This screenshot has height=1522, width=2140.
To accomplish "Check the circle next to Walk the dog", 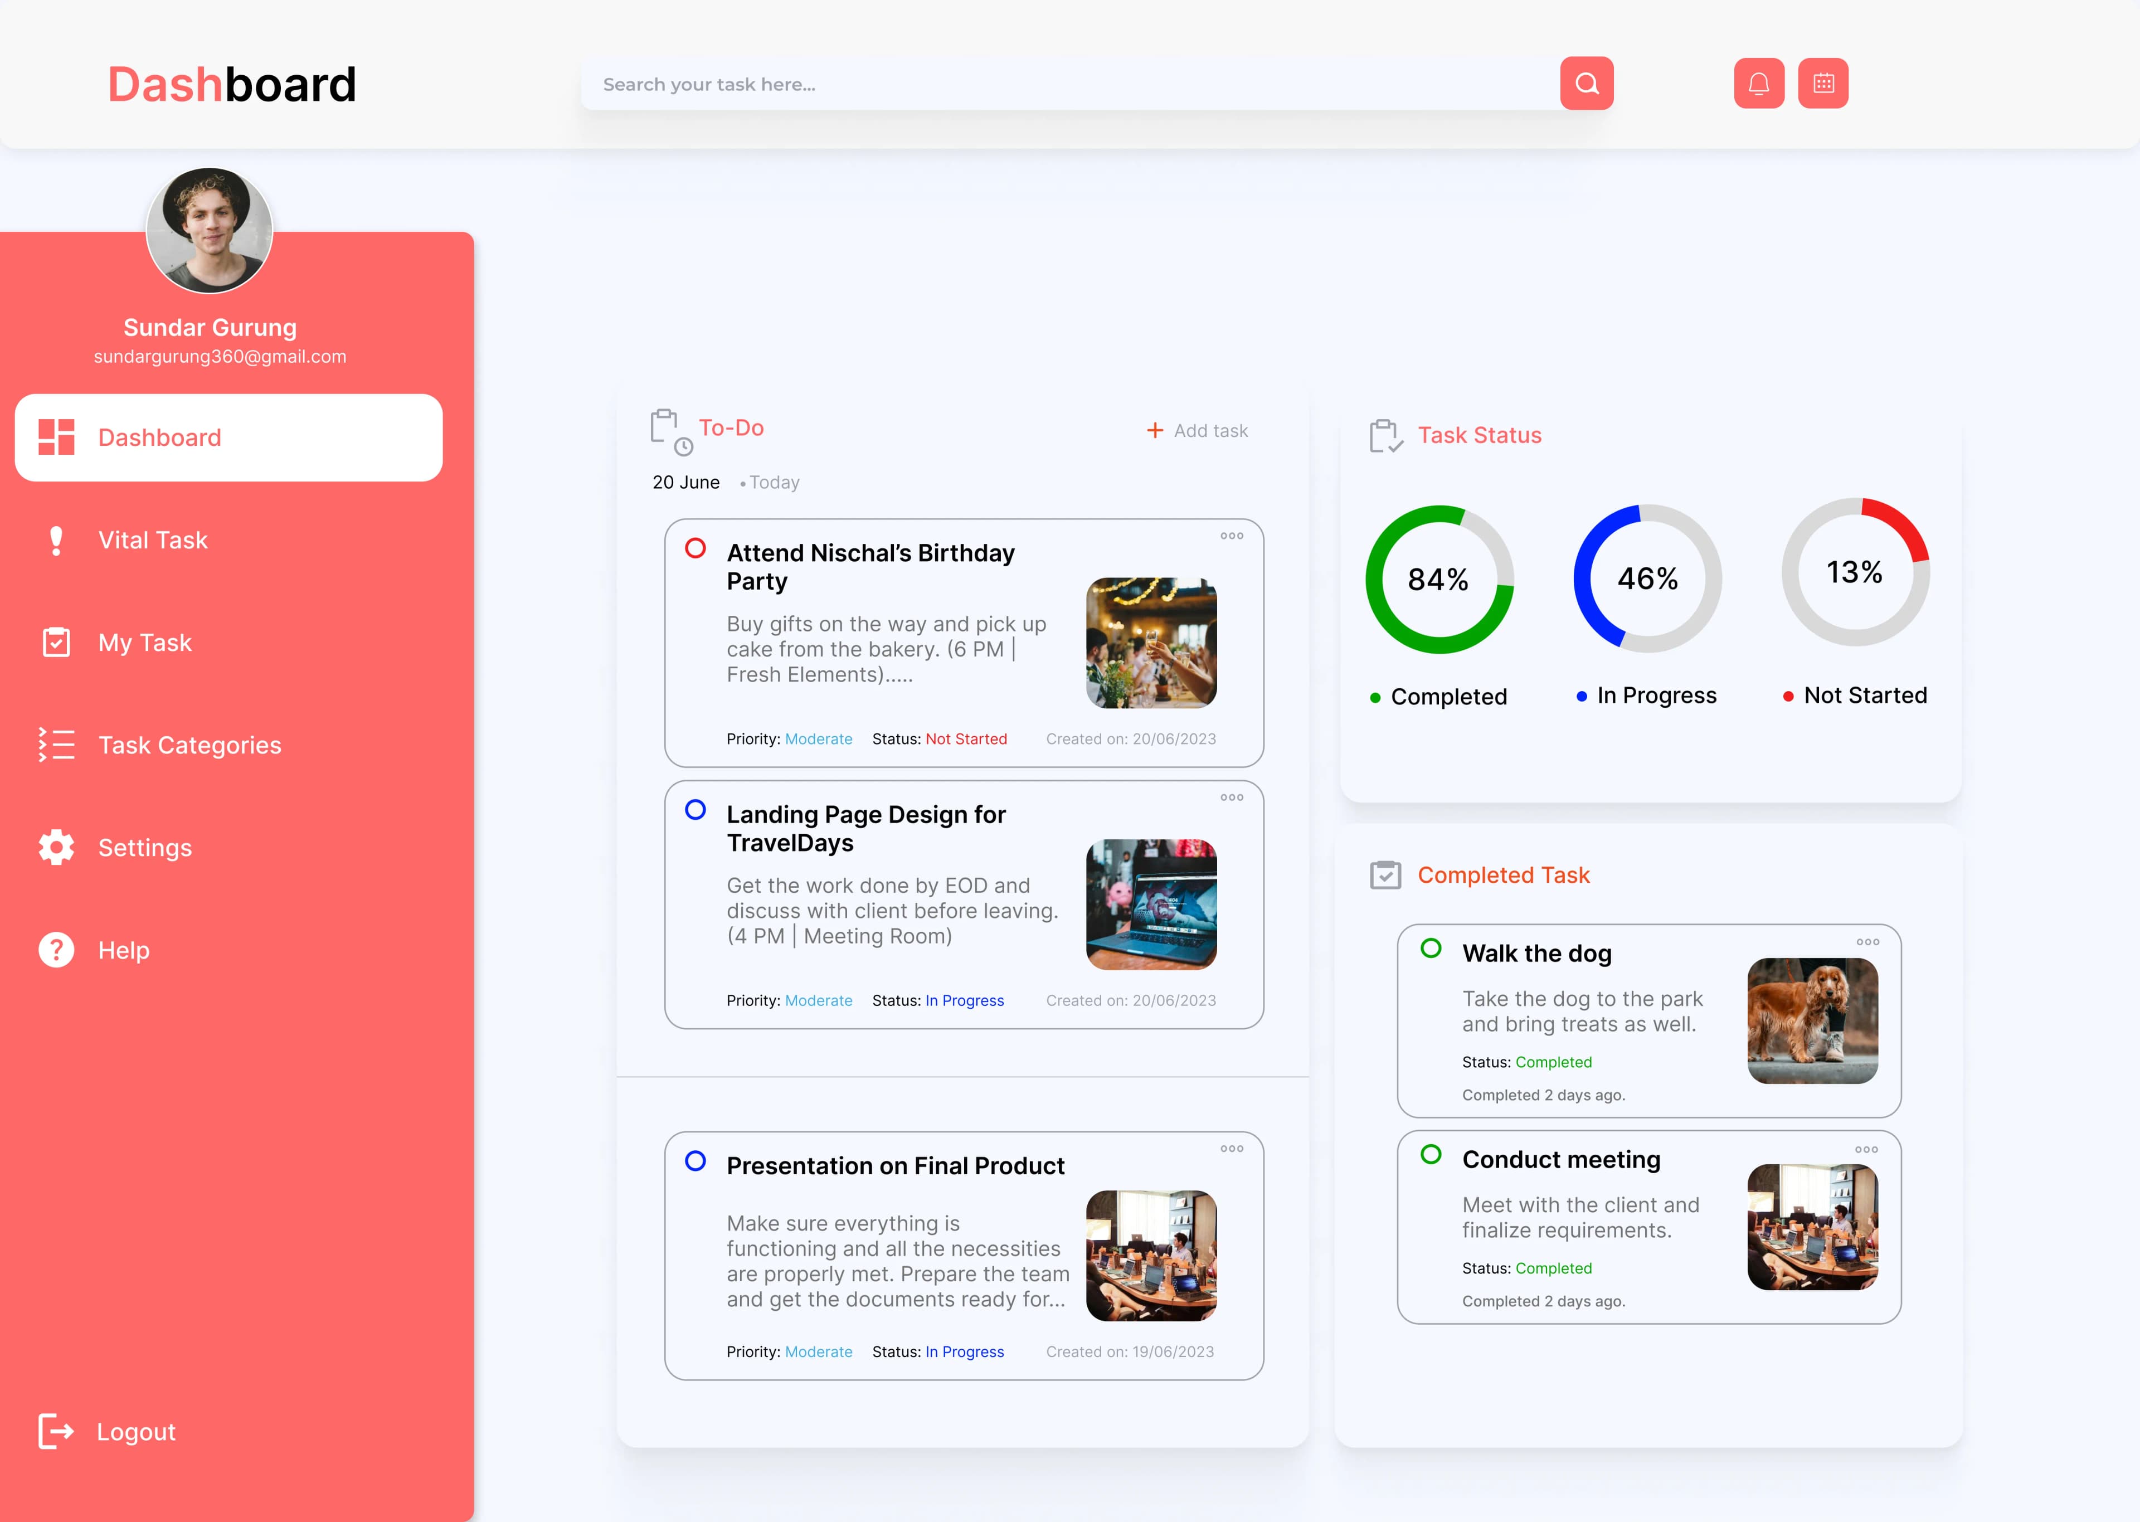I will point(1431,949).
